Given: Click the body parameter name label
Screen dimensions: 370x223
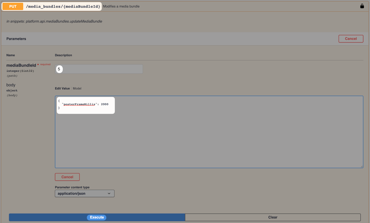Looking at the screenshot, I should coord(11,85).
